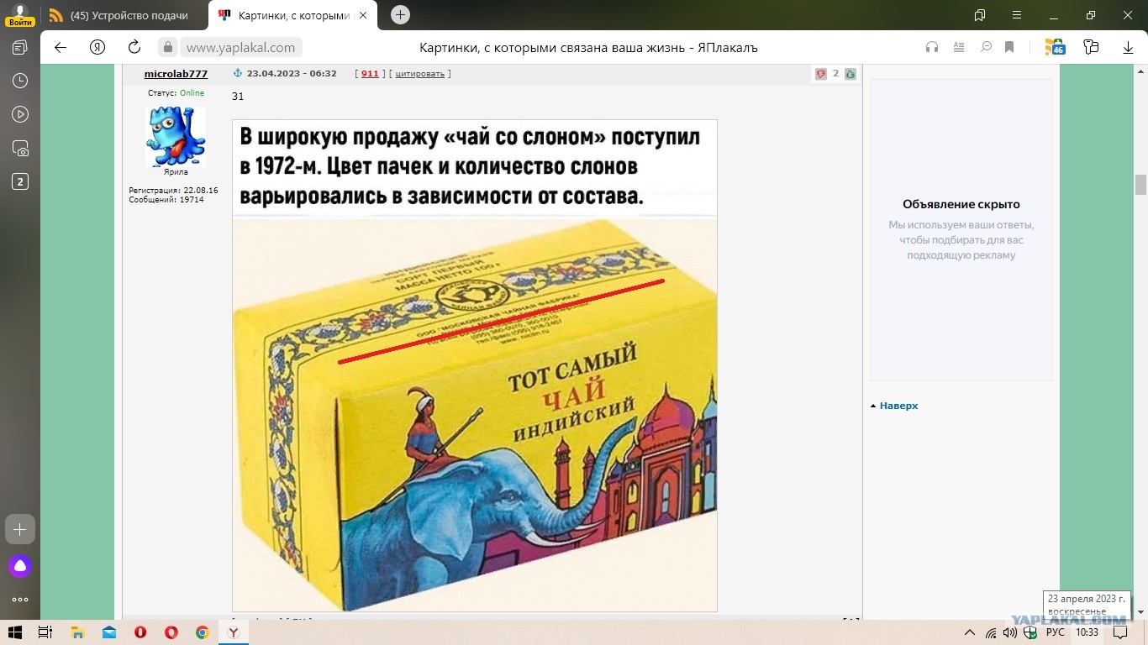This screenshot has width=1148, height=645.
Task: Click the Наверх back-to-top link
Action: pyautogui.click(x=898, y=406)
